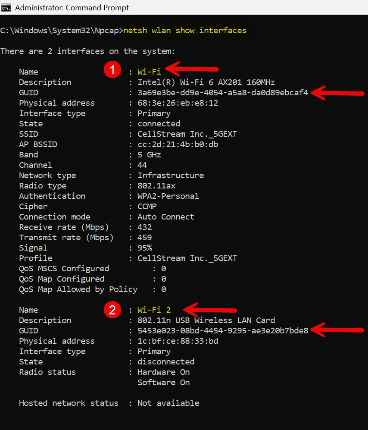Viewport: 368px width, 430px height.
Task: Click the highlighted Wi-Fi 2 interface name
Action: click(154, 310)
